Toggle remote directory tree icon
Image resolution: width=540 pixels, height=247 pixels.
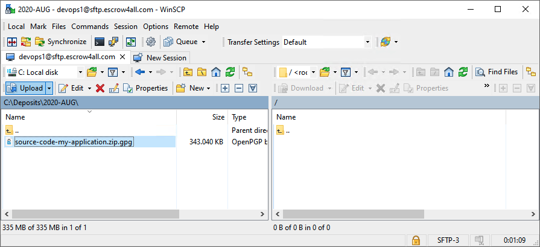pos(531,72)
